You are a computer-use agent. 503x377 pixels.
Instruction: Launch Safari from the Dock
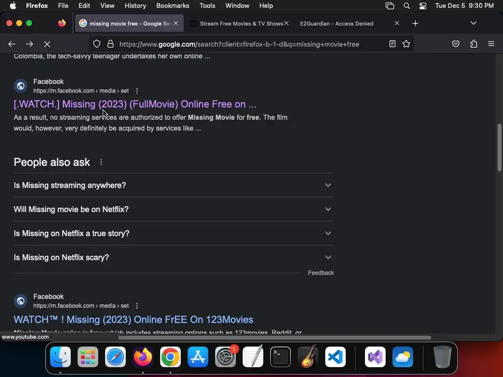[115, 357]
